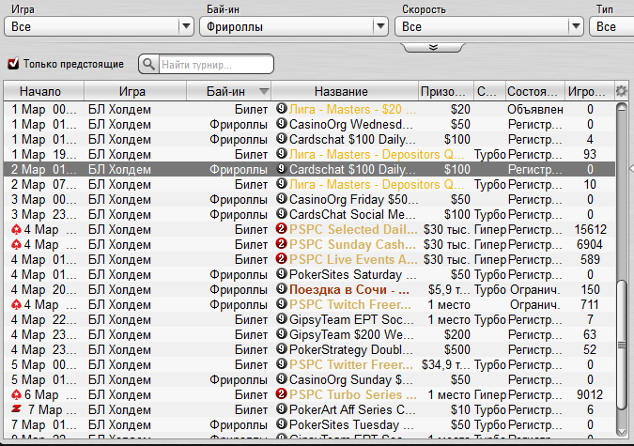Screen dimensions: 634x446
Task: Open the Бай-ин filter showing Фрироллы
Action: pos(294,26)
